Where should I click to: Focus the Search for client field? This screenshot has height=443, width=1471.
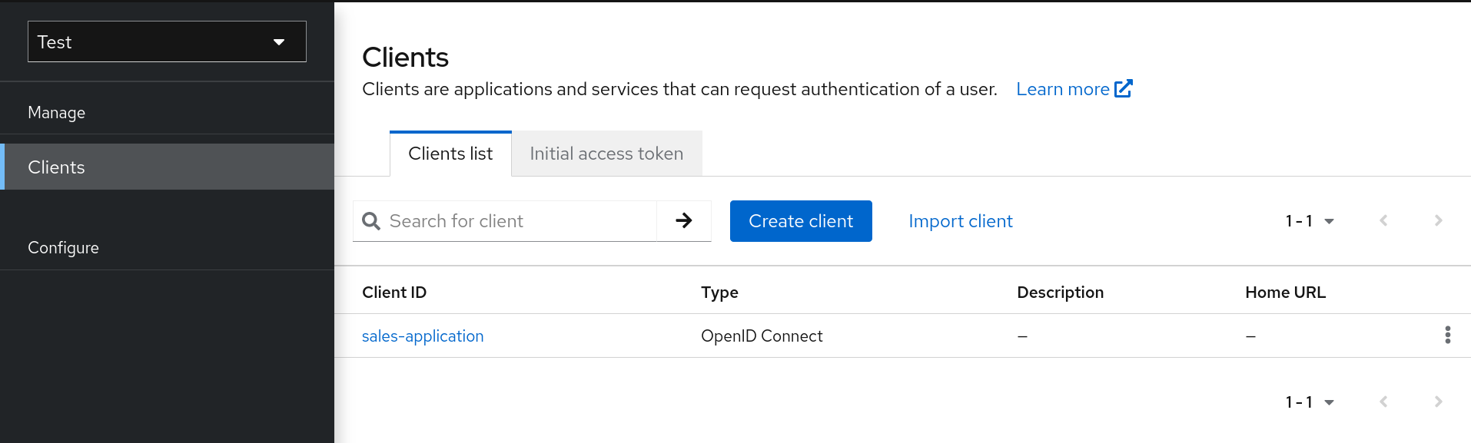tap(515, 221)
